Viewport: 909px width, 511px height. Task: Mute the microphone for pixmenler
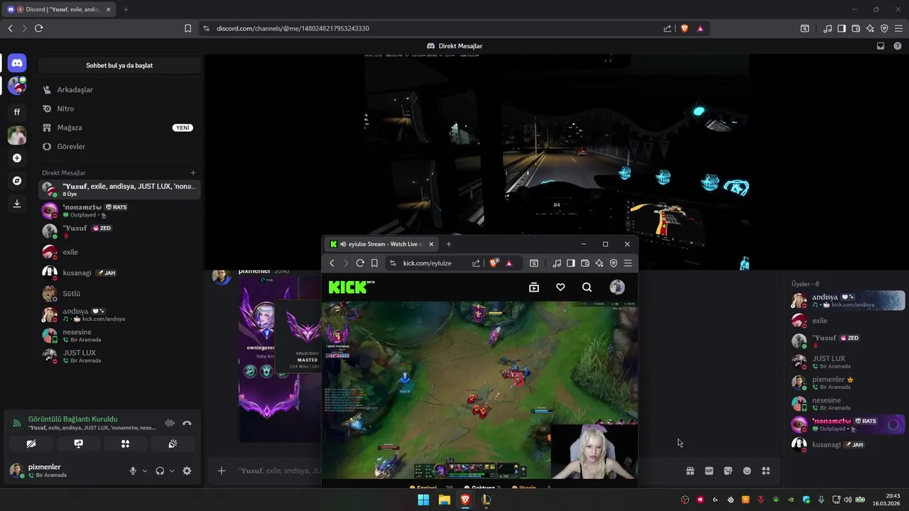tap(133, 471)
